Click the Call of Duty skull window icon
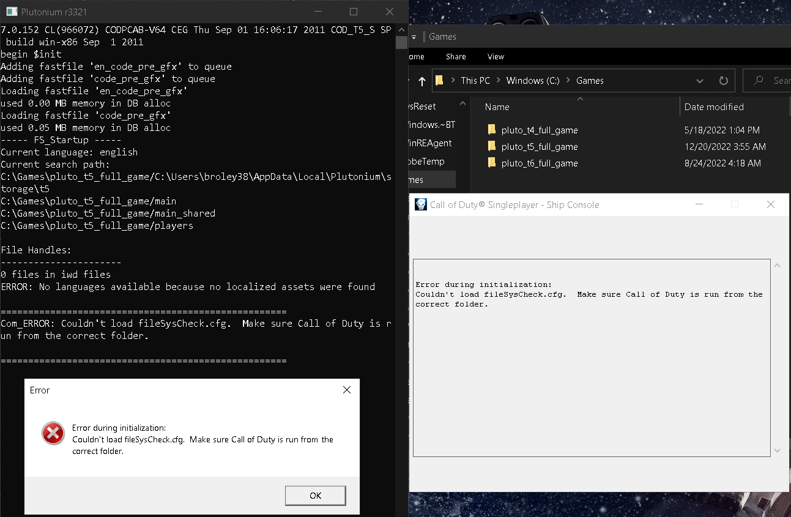This screenshot has height=517, width=791. (421, 204)
